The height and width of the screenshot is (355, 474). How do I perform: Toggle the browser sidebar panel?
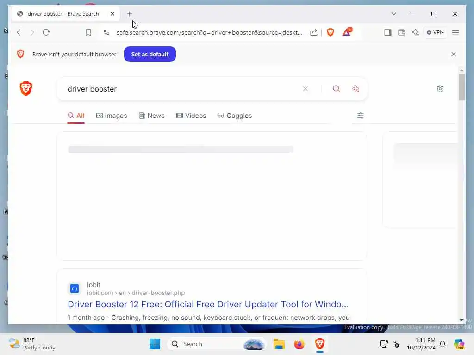coord(388,32)
